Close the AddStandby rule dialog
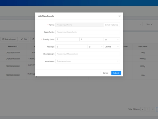This screenshot has height=119, width=158. [x=120, y=16]
